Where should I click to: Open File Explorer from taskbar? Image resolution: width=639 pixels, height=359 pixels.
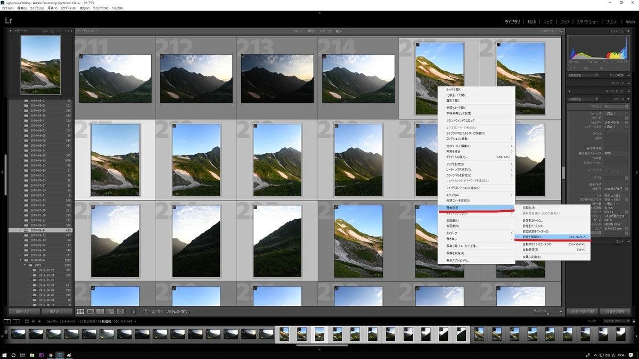(32, 355)
